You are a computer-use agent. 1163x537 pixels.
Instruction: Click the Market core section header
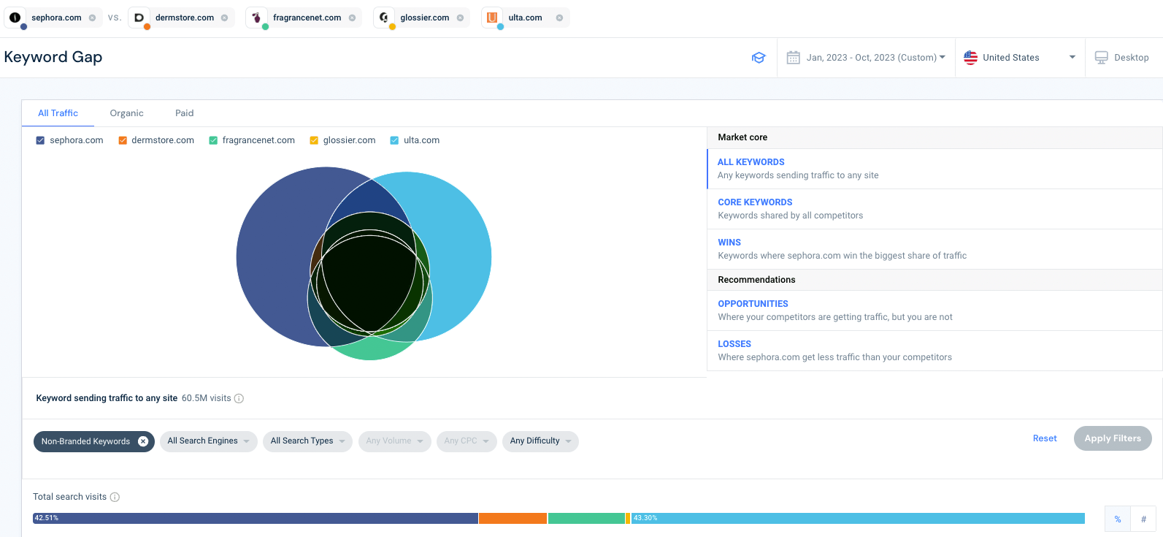(934, 137)
